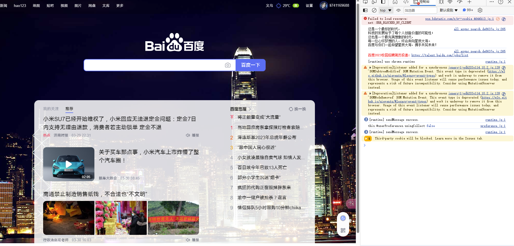Open hot search 泽连斯基2023年总统年薪公布
The width and height of the screenshot is (514, 246).
[267, 137]
